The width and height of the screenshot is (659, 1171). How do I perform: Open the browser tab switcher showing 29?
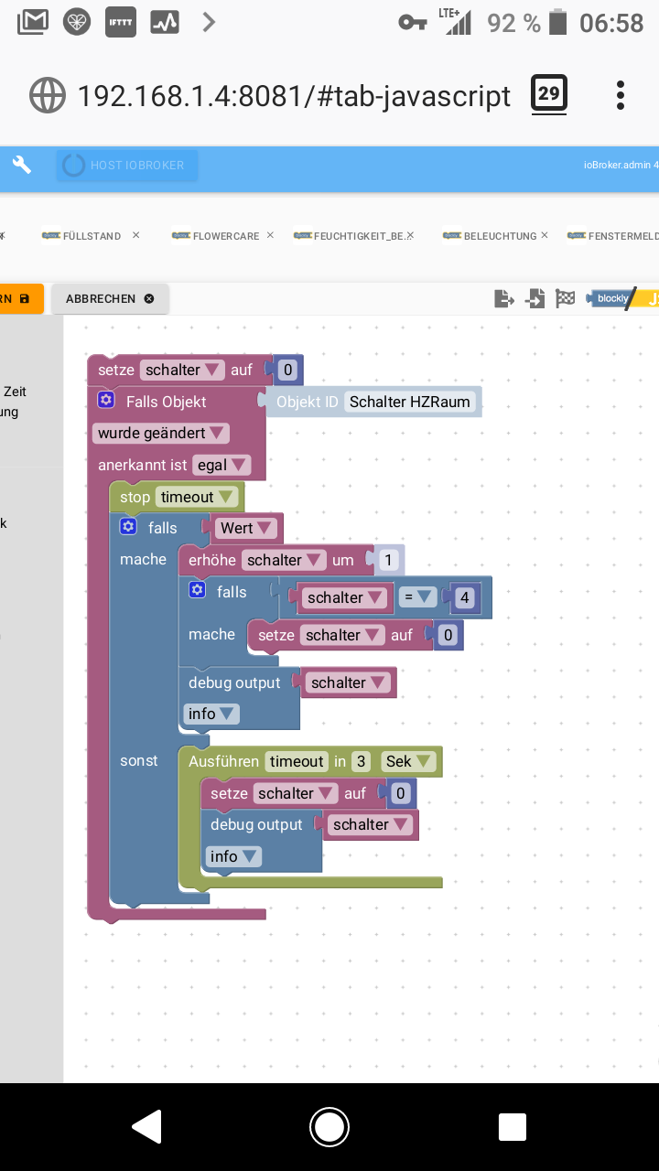coord(548,94)
